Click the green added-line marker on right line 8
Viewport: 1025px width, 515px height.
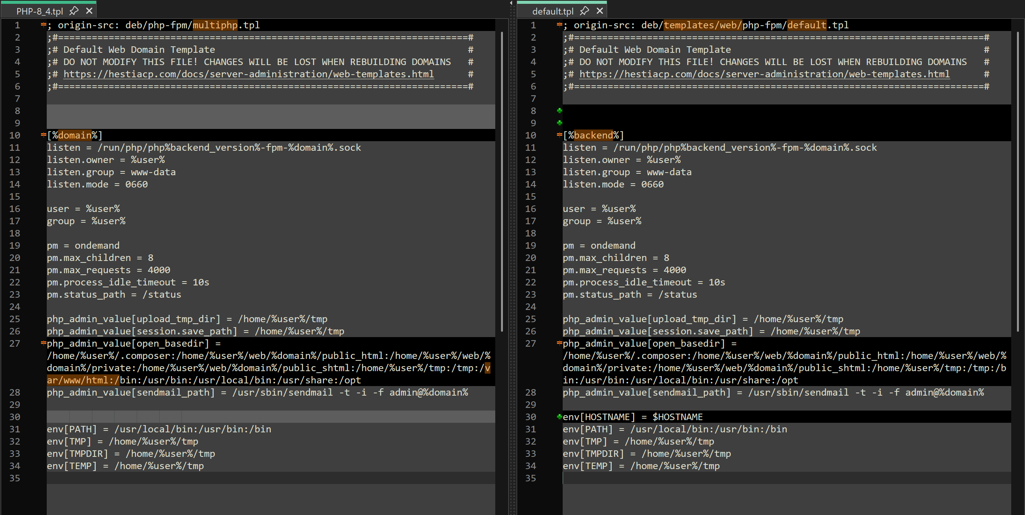559,111
